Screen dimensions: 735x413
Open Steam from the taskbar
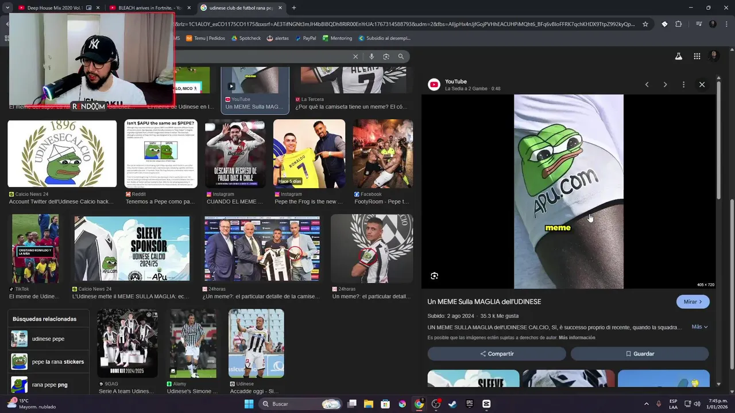click(452, 404)
